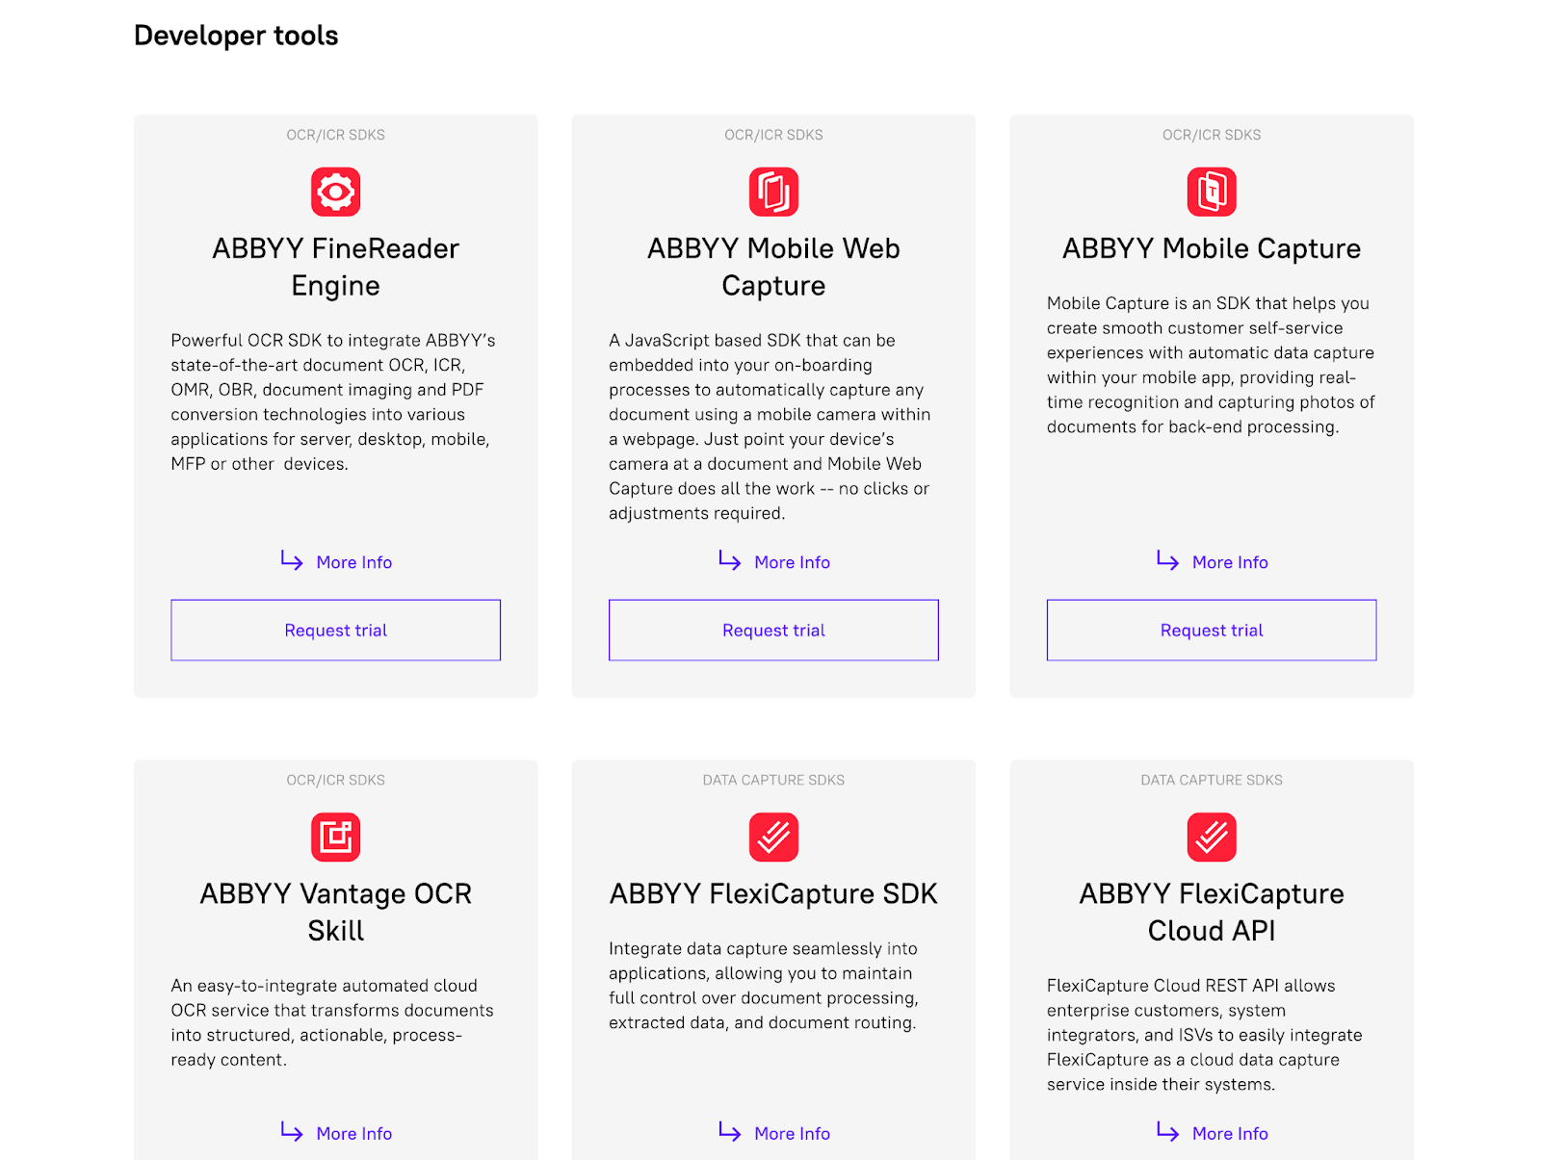Click the ABBYY FineReader Engine gear-eye icon
1541x1160 pixels.
pyautogui.click(x=335, y=192)
